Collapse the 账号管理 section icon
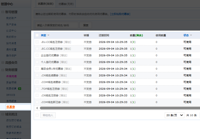 click(3, 12)
